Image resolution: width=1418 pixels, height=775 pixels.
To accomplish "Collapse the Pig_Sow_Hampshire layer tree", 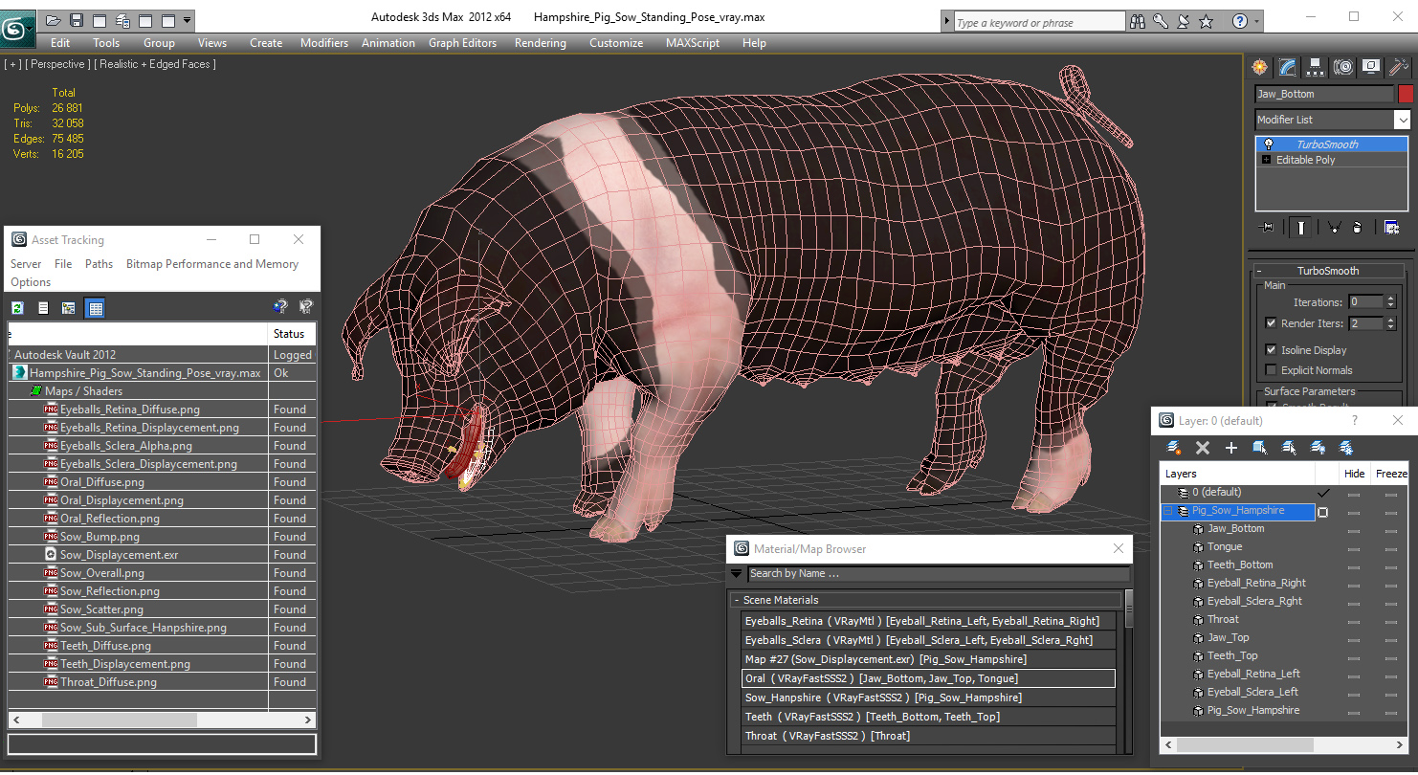I will [x=1167, y=511].
